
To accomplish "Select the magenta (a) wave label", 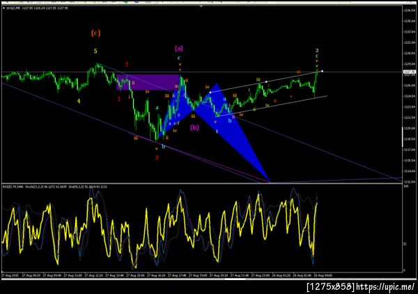I will 179,48.
